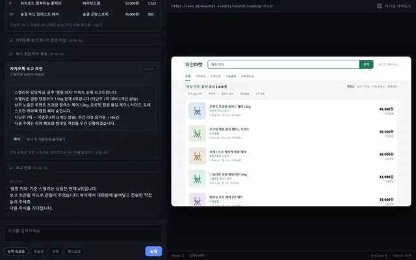Click the 숲결 우드 암레스트 체어 table row
This screenshot has height=260, width=416.
click(83, 14)
